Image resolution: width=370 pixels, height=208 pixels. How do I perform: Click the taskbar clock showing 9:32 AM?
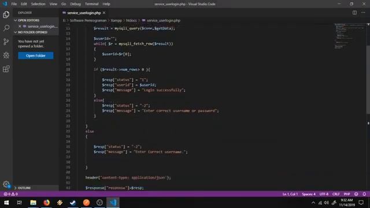(347, 203)
